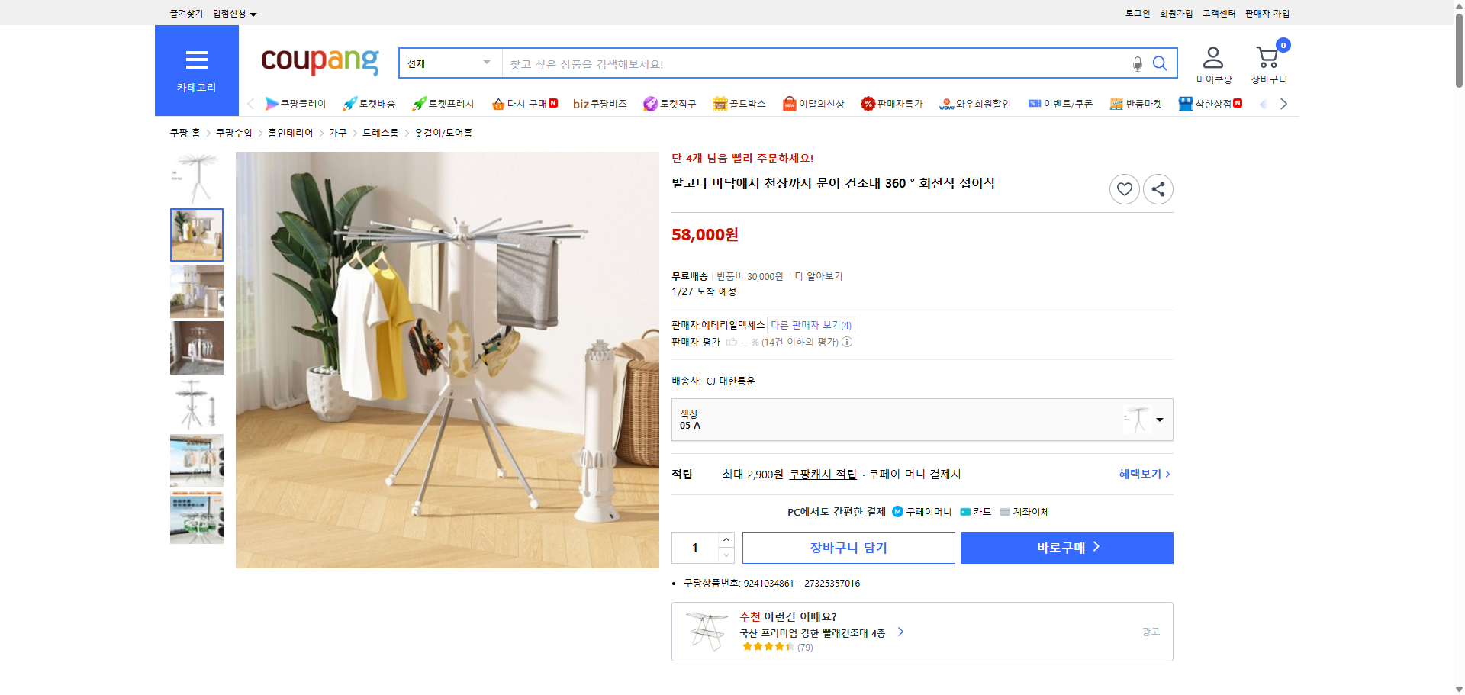The image size is (1465, 695).
Task: Click the share icon near product title
Action: (x=1158, y=188)
